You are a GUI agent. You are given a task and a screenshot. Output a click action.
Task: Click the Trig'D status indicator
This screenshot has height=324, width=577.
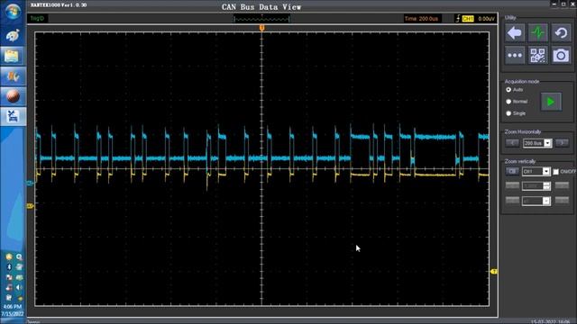click(x=37, y=18)
